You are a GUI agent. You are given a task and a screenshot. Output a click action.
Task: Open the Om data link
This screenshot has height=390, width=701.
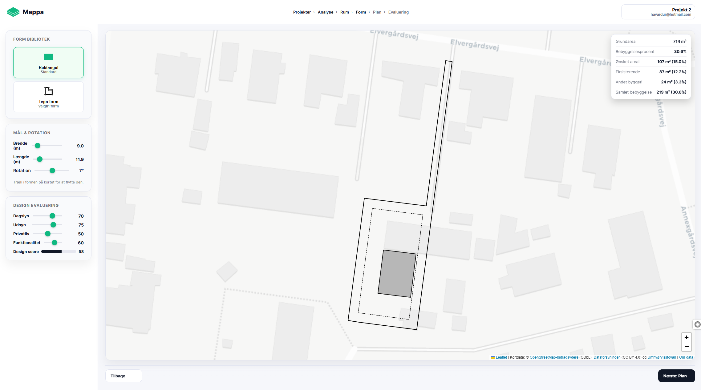(x=686, y=357)
